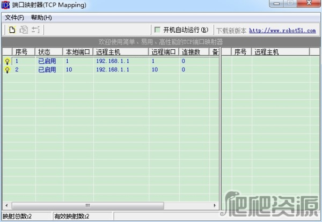The height and width of the screenshot is (222, 322).
Task: Select the 192.168.1.1 cell in row 2
Action: pyautogui.click(x=113, y=70)
